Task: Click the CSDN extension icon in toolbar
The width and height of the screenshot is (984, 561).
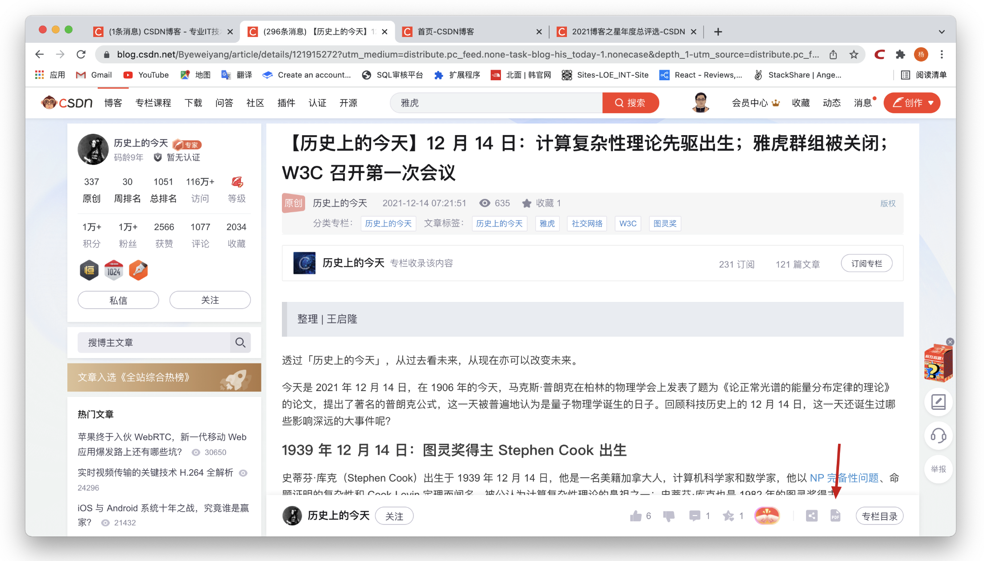Action: 880,54
